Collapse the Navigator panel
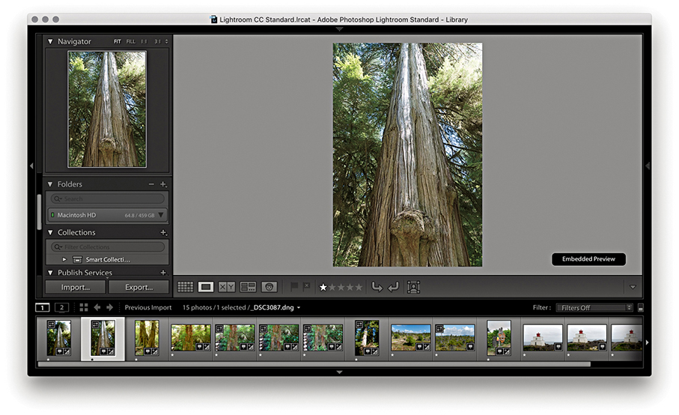This screenshot has height=415, width=679. pyautogui.click(x=50, y=42)
